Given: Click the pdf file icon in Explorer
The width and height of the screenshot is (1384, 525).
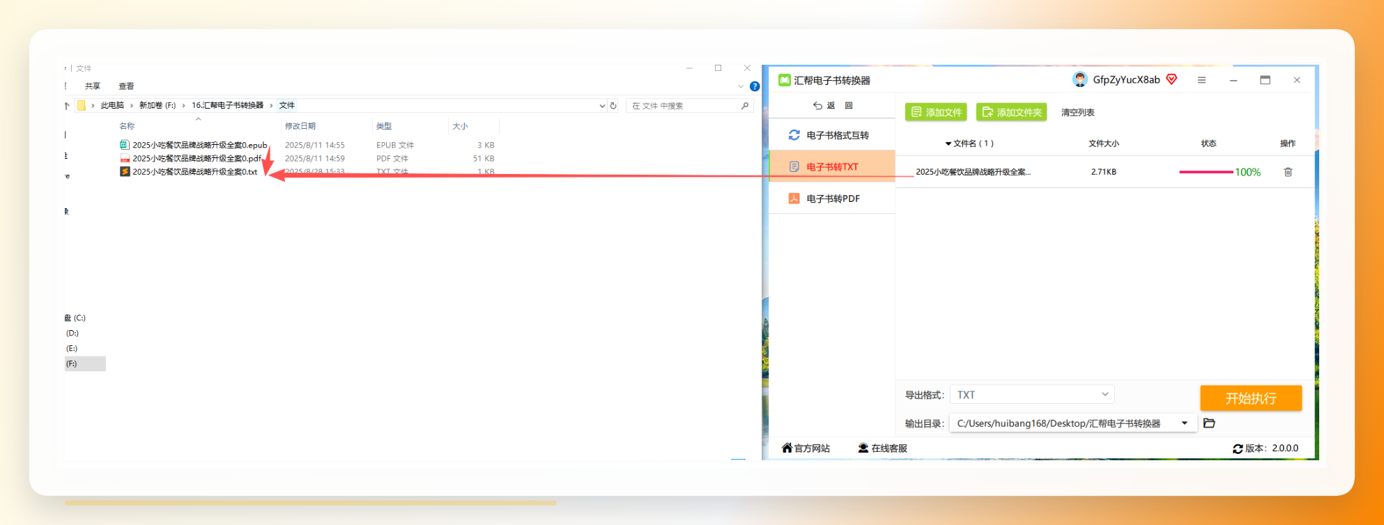Looking at the screenshot, I should coord(125,158).
